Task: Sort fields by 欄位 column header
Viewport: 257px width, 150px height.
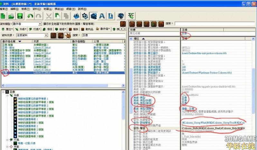Action: click(157, 39)
